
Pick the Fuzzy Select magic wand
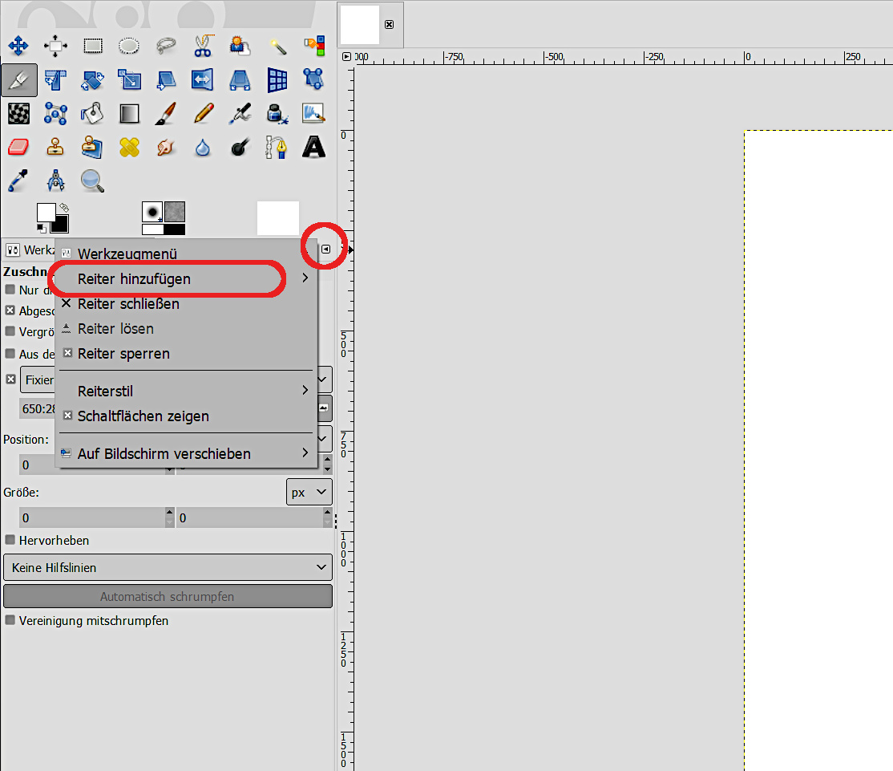277,45
